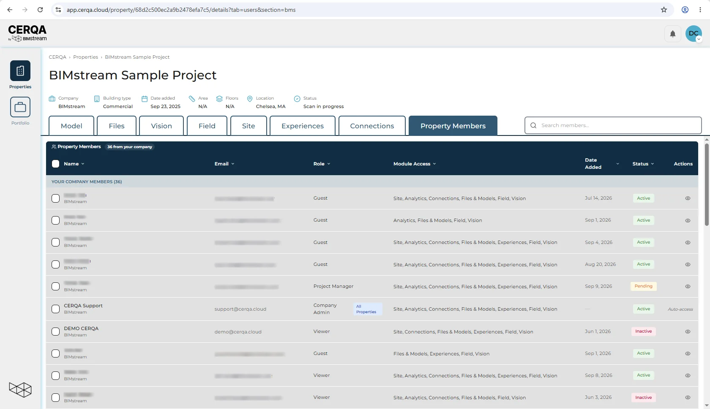Select the Jun 3, 2026 inactive viewer checkbox
Screen dimensions: 710x409
pyautogui.click(x=55, y=398)
